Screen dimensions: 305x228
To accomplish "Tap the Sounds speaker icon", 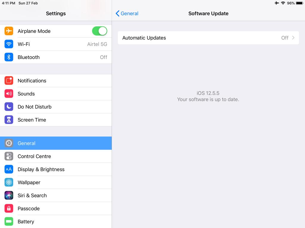I will pyautogui.click(x=9, y=94).
